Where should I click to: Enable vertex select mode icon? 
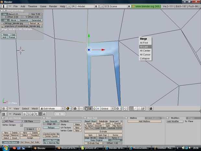pos(131,109)
